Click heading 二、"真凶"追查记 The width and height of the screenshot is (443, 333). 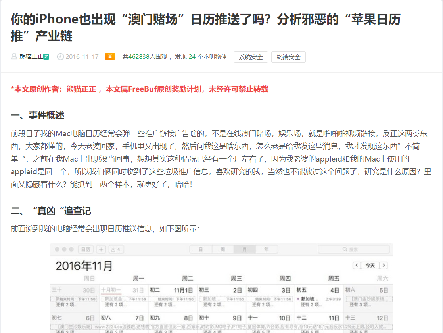[51, 211]
